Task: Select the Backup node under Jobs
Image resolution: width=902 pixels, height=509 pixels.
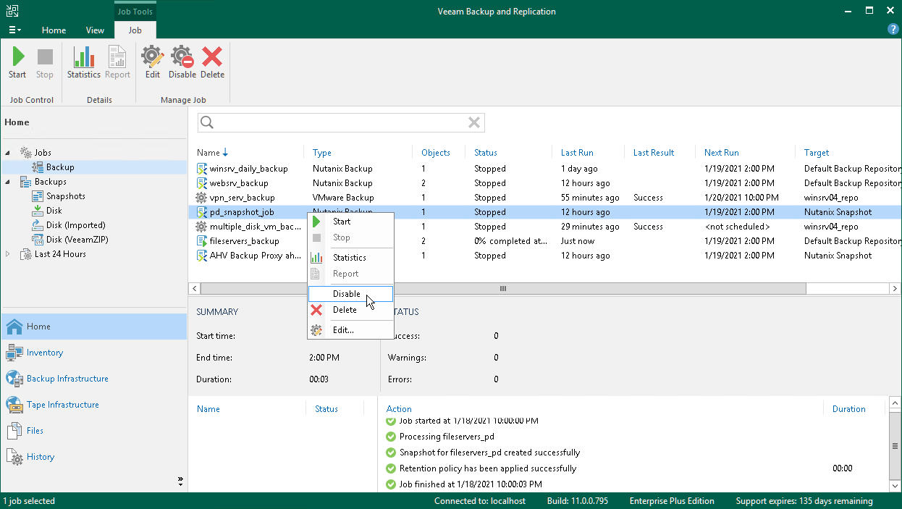Action: [60, 167]
